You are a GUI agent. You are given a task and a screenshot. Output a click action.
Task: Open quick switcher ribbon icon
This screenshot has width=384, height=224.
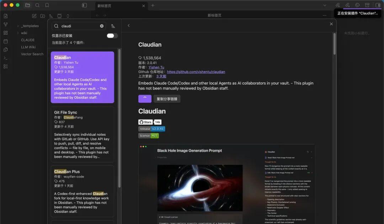coord(6,16)
